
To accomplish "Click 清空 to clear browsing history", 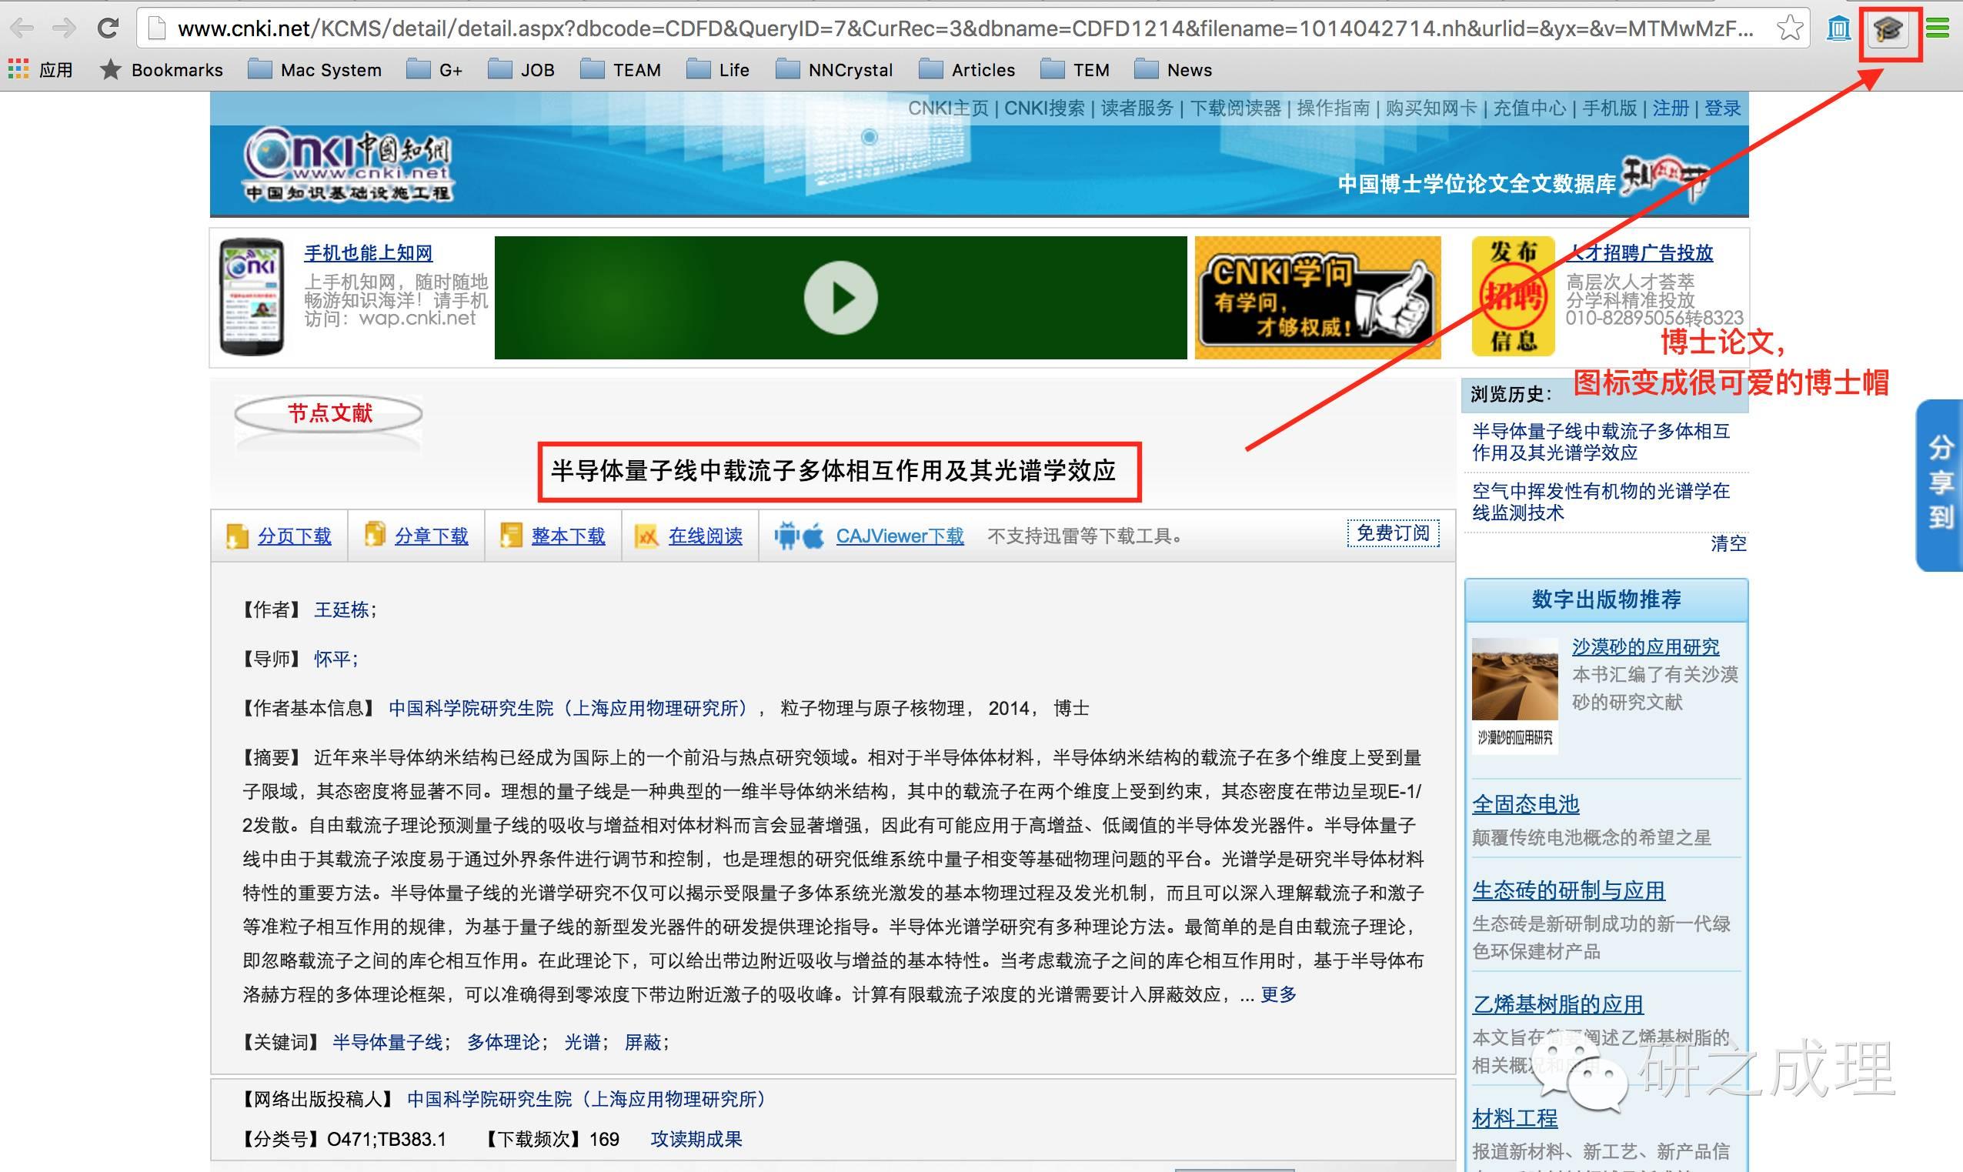I will [x=1728, y=543].
